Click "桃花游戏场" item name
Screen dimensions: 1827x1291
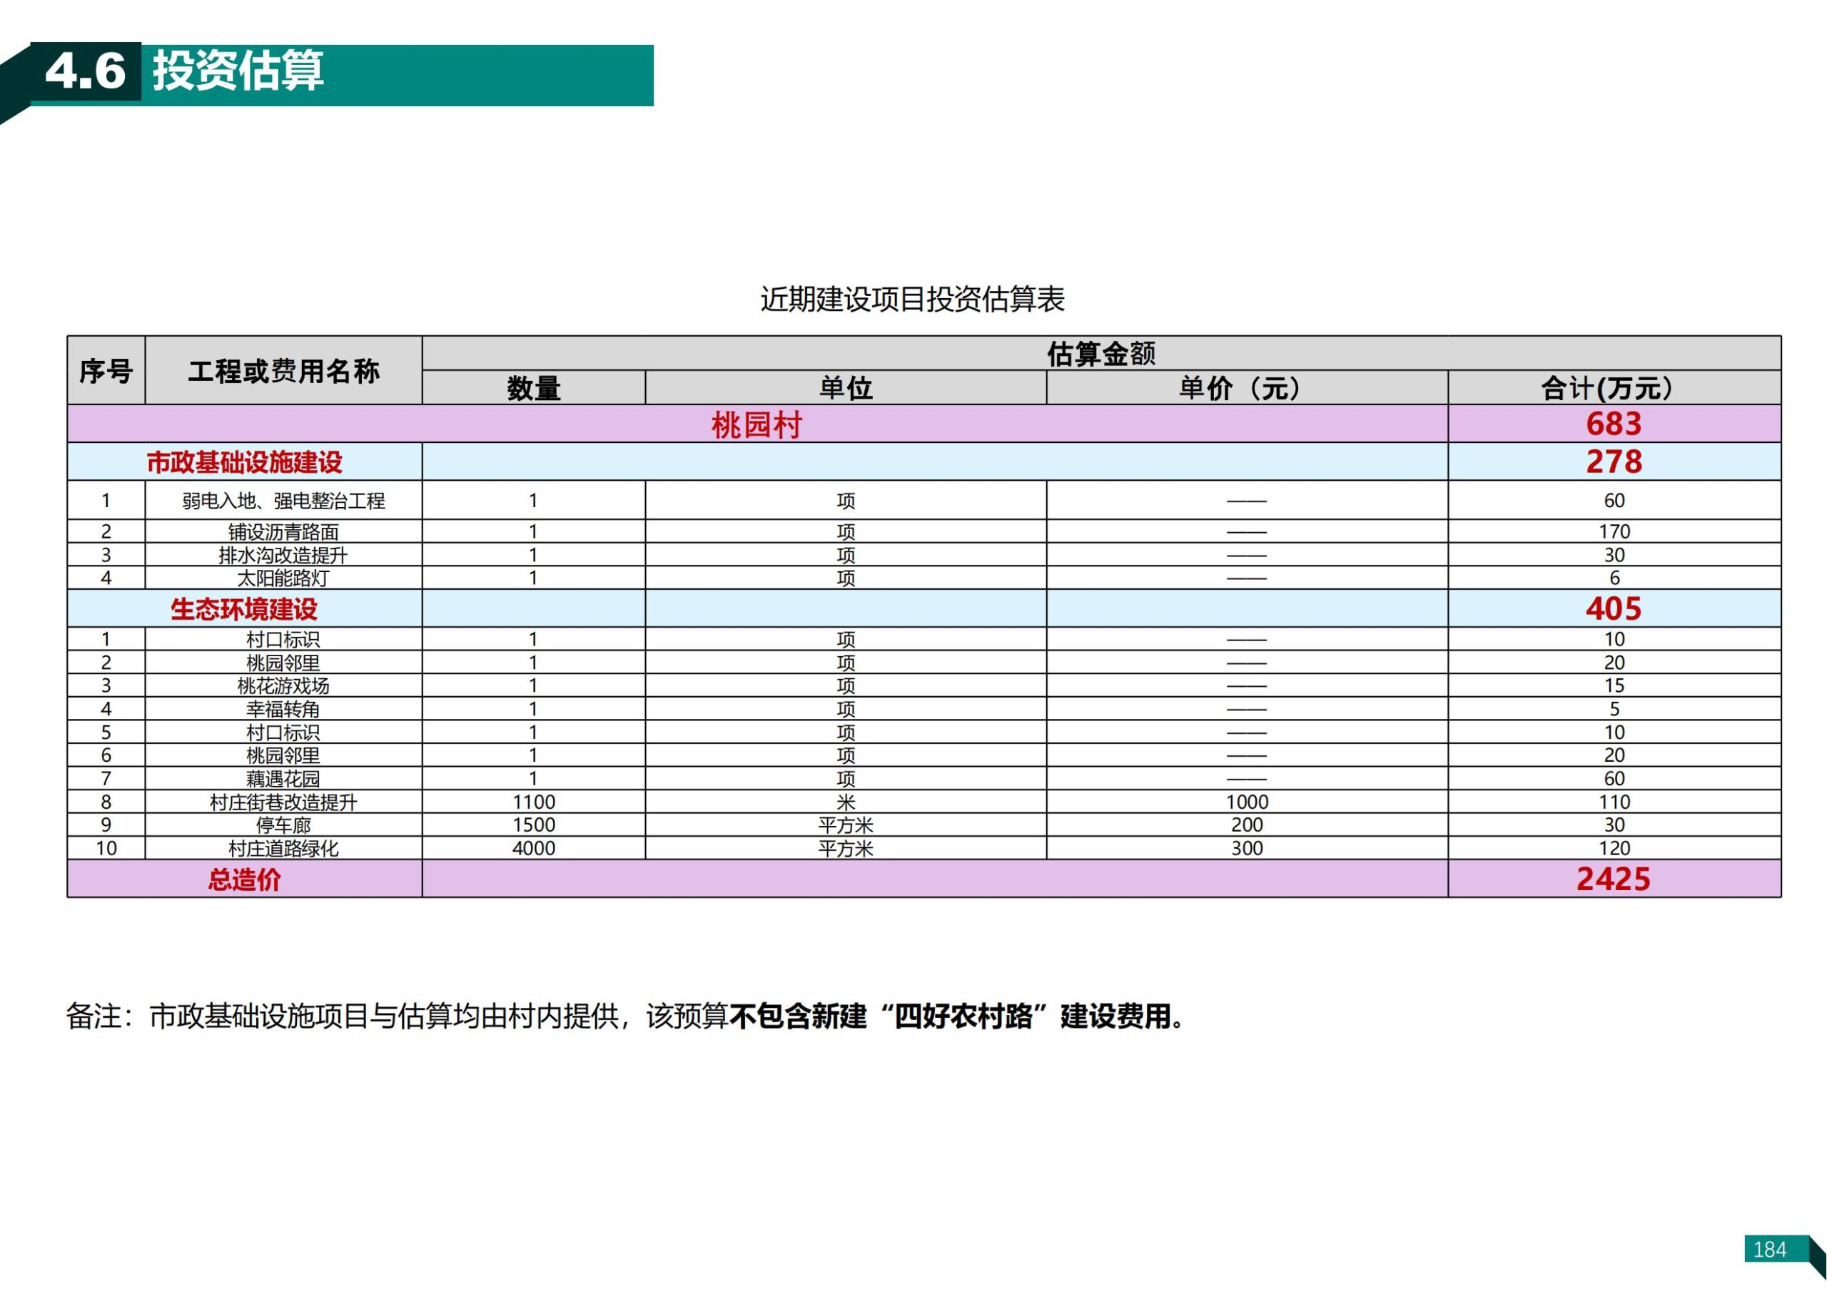point(284,685)
